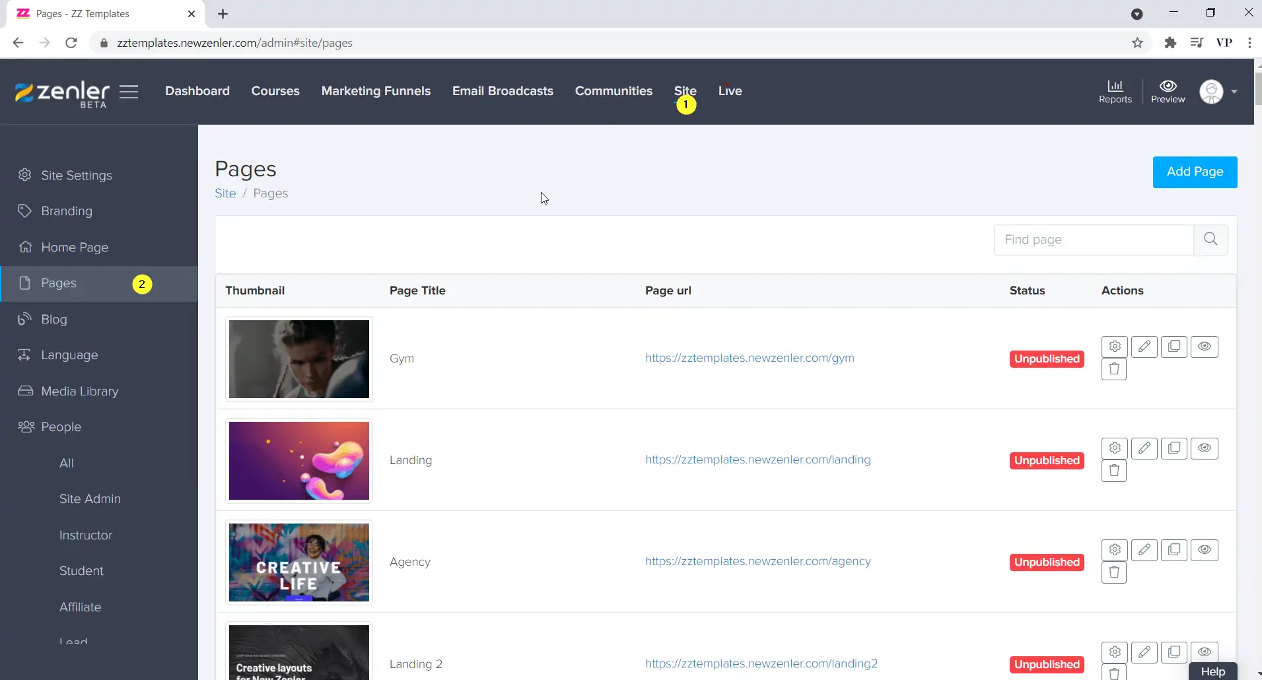Delete the Gym page via trash icon
The width and height of the screenshot is (1262, 680).
[x=1114, y=369]
